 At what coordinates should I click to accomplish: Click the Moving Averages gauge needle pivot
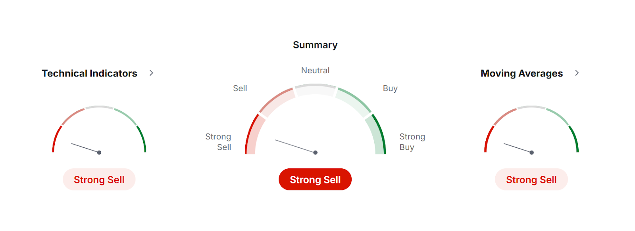coord(532,153)
